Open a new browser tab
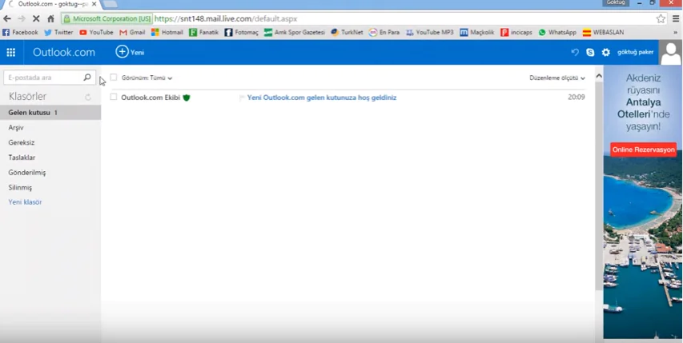The width and height of the screenshot is (683, 343). tap(110, 4)
